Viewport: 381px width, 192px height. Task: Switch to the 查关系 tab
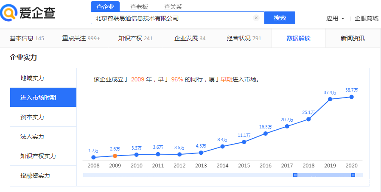pos(173,6)
